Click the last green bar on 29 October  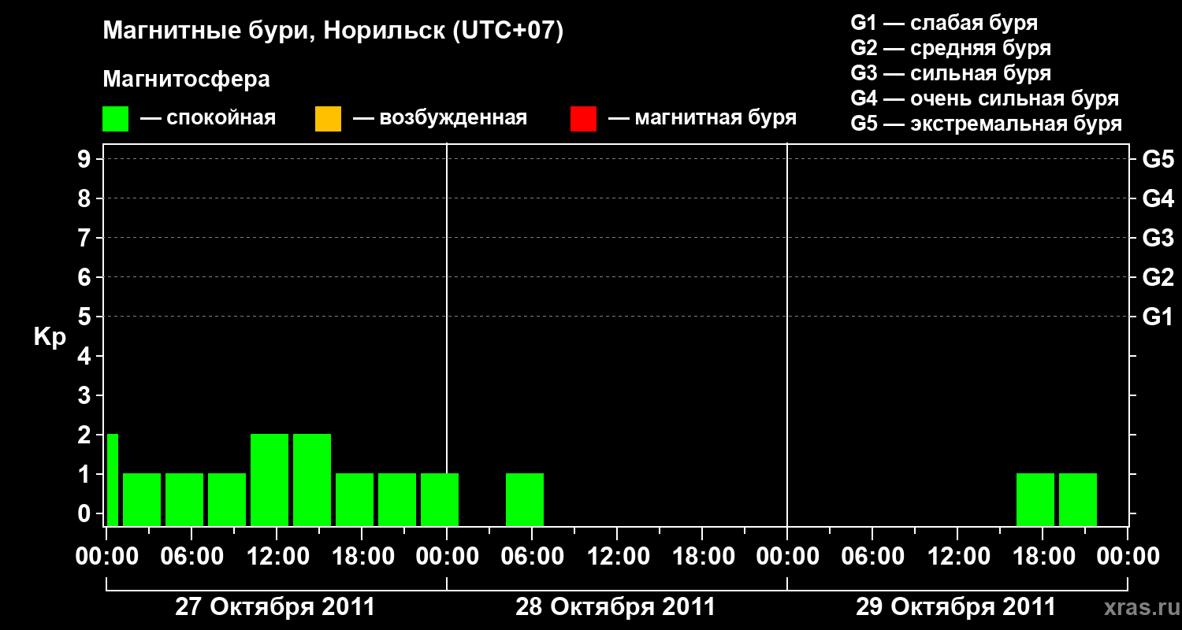tap(1078, 499)
